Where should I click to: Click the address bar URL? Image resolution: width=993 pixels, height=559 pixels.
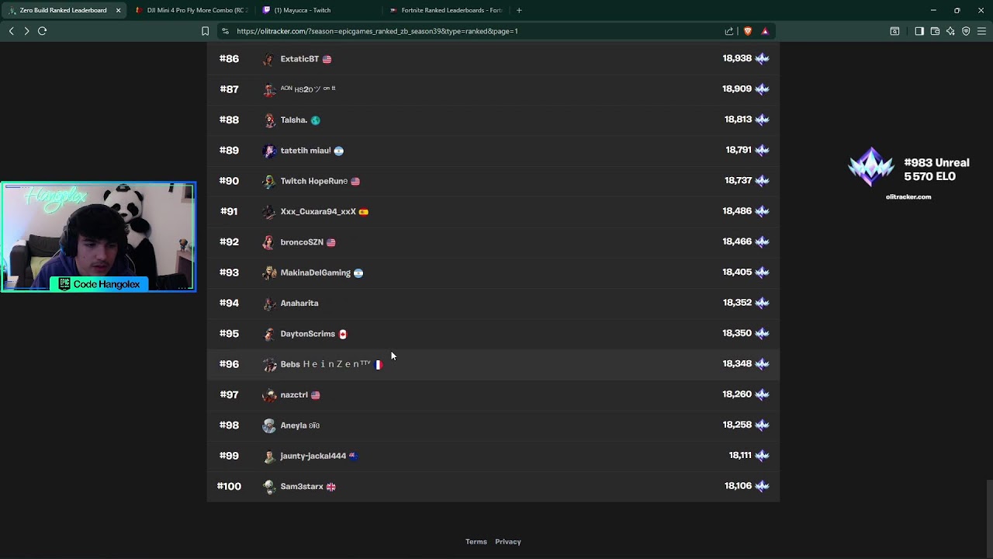pyautogui.click(x=377, y=31)
